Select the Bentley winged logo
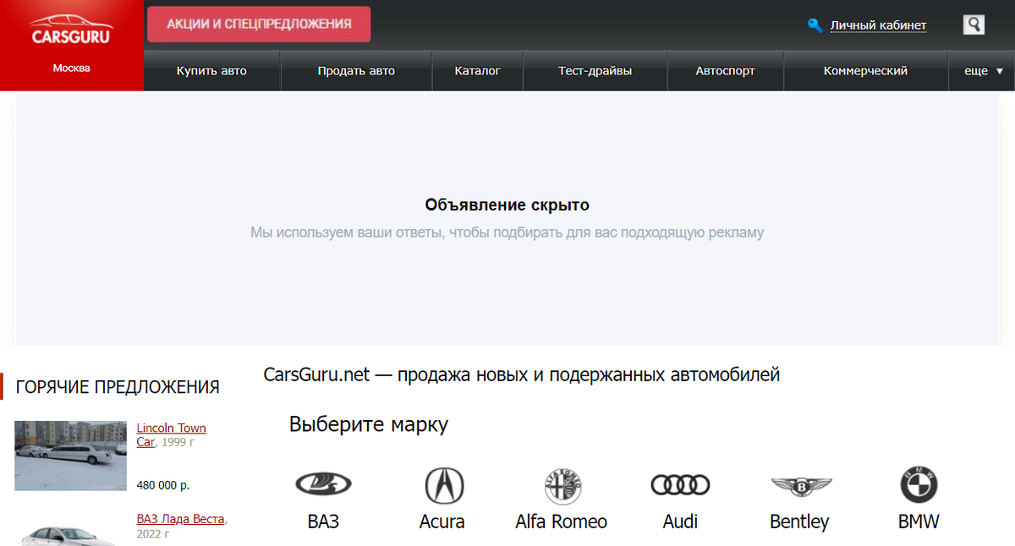This screenshot has height=546, width=1015. click(x=798, y=485)
